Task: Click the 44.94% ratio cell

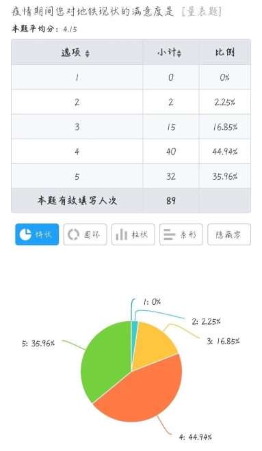Action: tap(225, 151)
